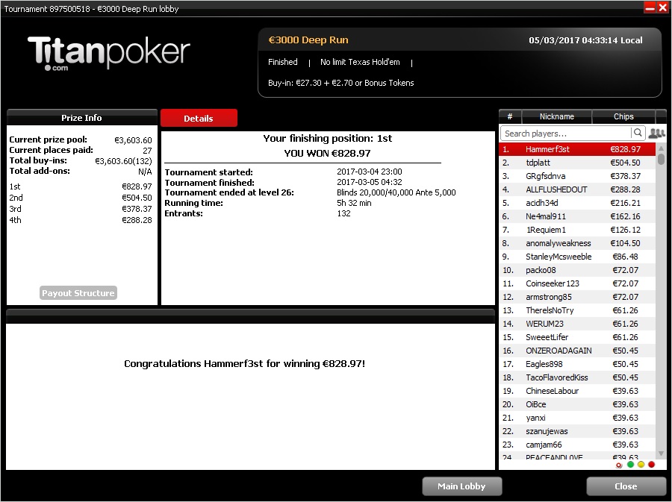
Task: Sort players by the Nickname column header
Action: [557, 116]
